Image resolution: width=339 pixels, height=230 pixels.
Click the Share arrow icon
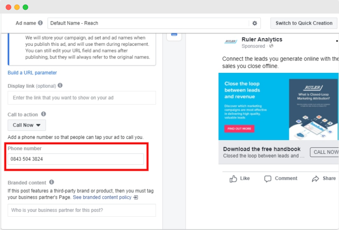pos(315,179)
